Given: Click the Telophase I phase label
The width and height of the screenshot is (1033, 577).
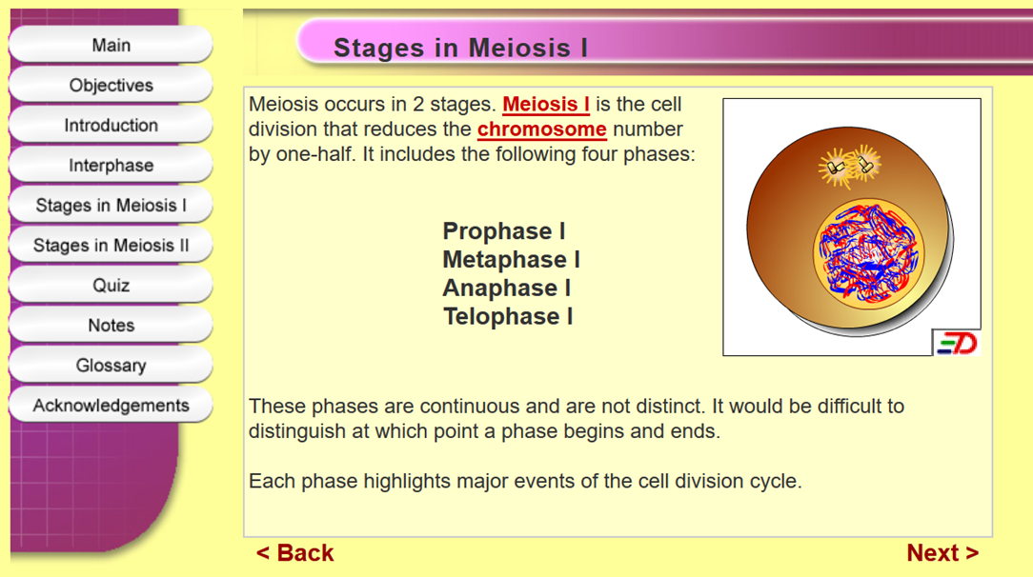Looking at the screenshot, I should click(x=508, y=316).
